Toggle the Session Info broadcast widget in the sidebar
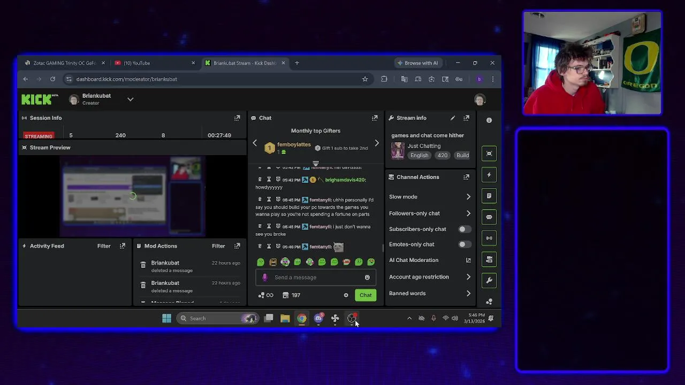This screenshot has height=385, width=685. 489,238
